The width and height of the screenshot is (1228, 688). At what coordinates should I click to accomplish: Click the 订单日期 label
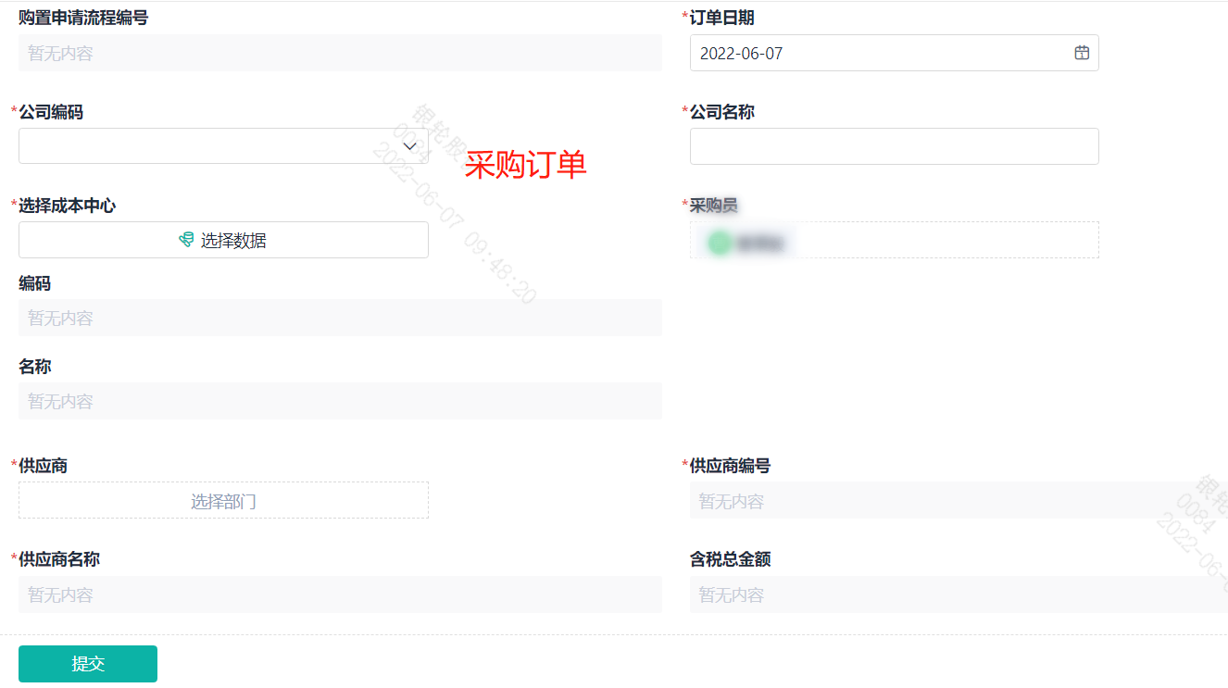(722, 18)
